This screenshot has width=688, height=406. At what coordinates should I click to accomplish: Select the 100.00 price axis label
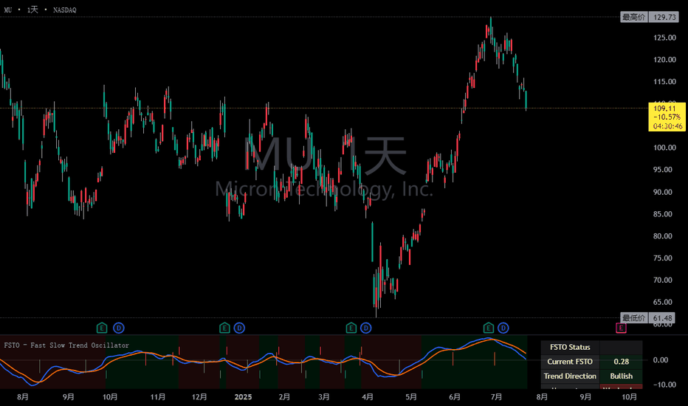click(x=664, y=148)
